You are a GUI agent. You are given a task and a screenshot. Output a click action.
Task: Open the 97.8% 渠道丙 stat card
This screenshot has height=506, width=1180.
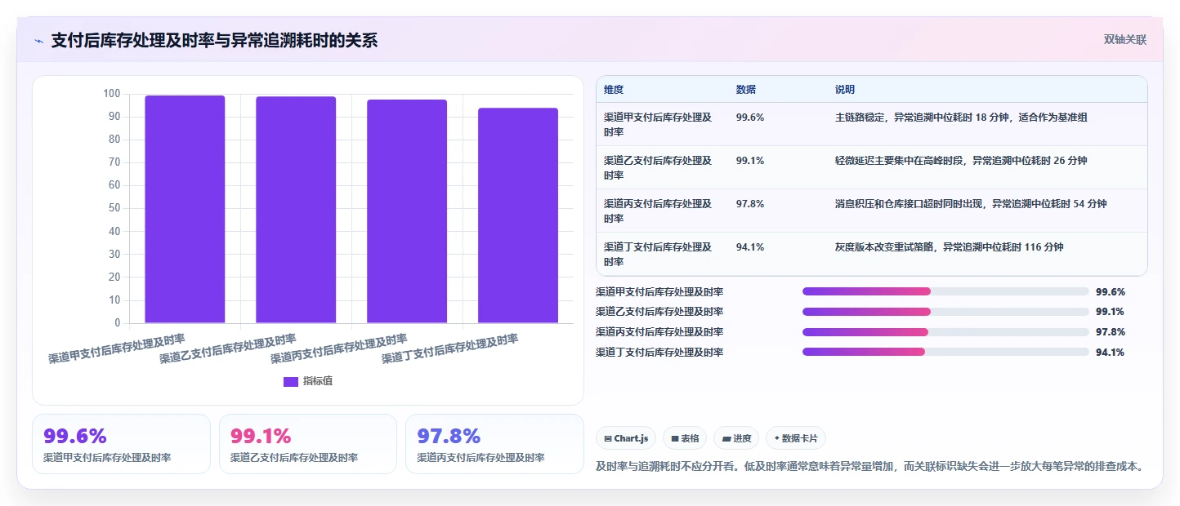(494, 444)
